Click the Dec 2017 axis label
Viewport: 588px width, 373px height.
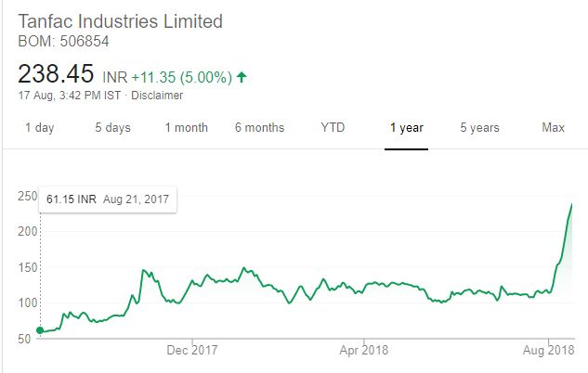tap(192, 350)
